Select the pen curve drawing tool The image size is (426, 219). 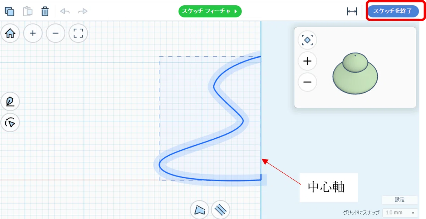tap(10, 102)
